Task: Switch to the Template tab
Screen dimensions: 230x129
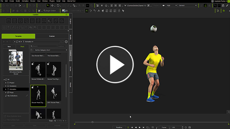Action: click(x=18, y=36)
